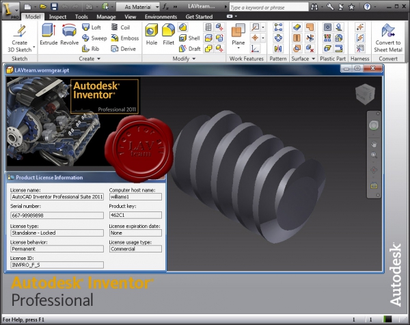Select the Pan hand tool in the navigation bar
The image size is (410, 325).
coord(374,144)
